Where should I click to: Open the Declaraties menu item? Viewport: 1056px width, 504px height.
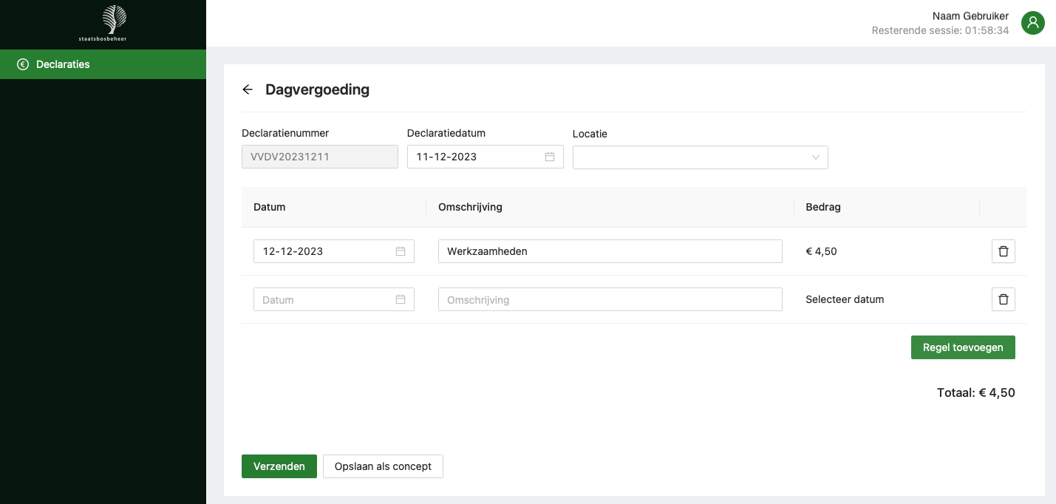click(x=103, y=64)
